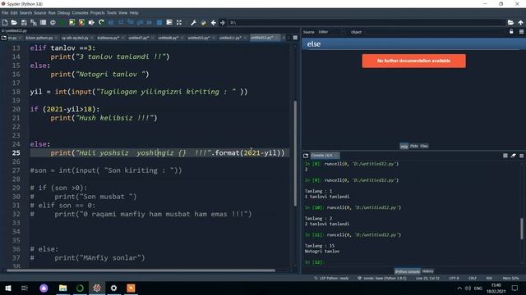The width and height of the screenshot is (526, 295).
Task: Open the View menu
Action: coord(122,13)
